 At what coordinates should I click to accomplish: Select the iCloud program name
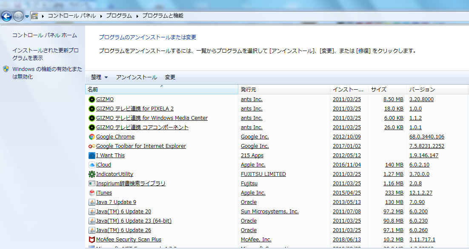(x=103, y=165)
